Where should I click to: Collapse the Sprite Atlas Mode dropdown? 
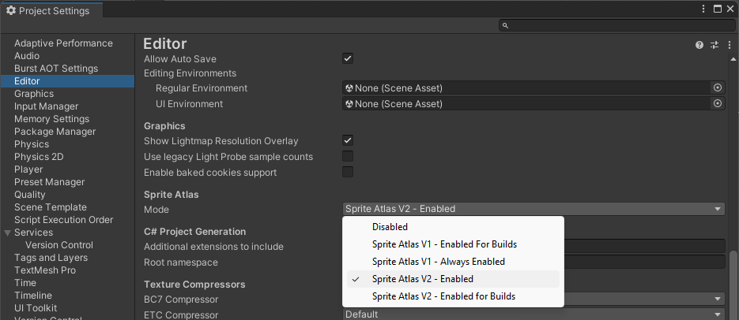534,209
